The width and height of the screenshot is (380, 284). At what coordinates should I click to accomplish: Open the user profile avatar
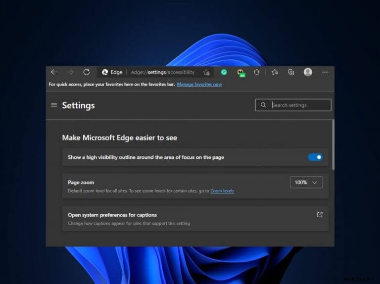308,72
